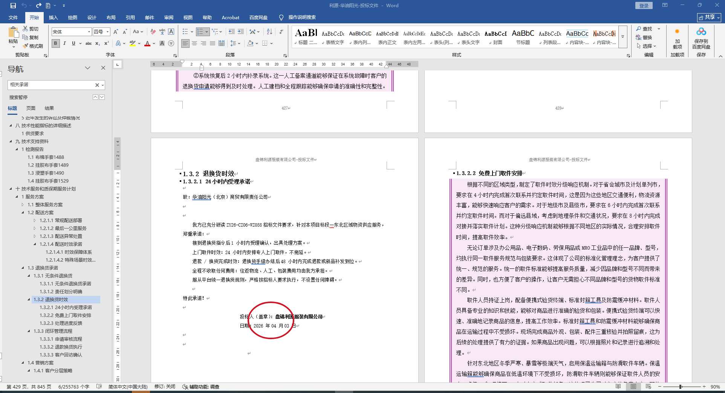Pick the text highlight color button
Screen dimensions: 725x393
click(x=133, y=43)
